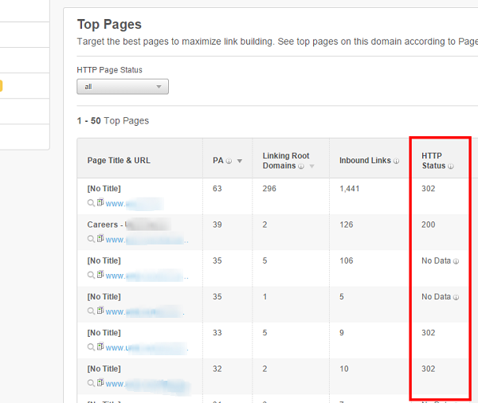Sort by Linking Root Domains arrow
The height and width of the screenshot is (403, 478).
(x=311, y=166)
